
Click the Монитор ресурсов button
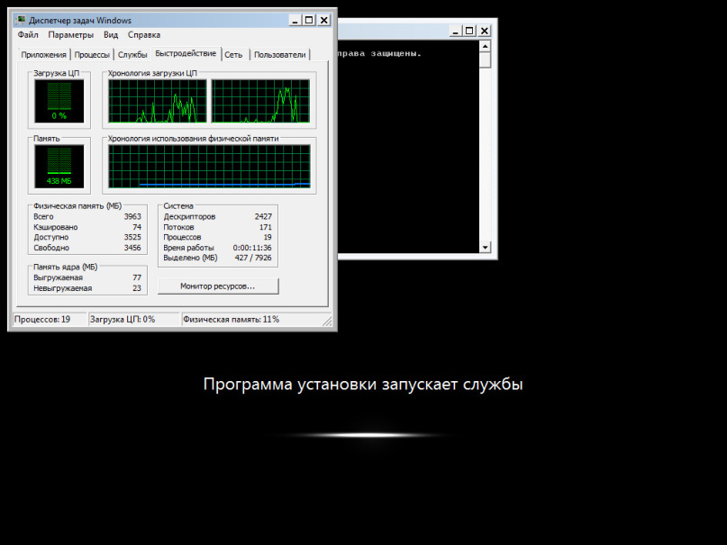click(217, 286)
